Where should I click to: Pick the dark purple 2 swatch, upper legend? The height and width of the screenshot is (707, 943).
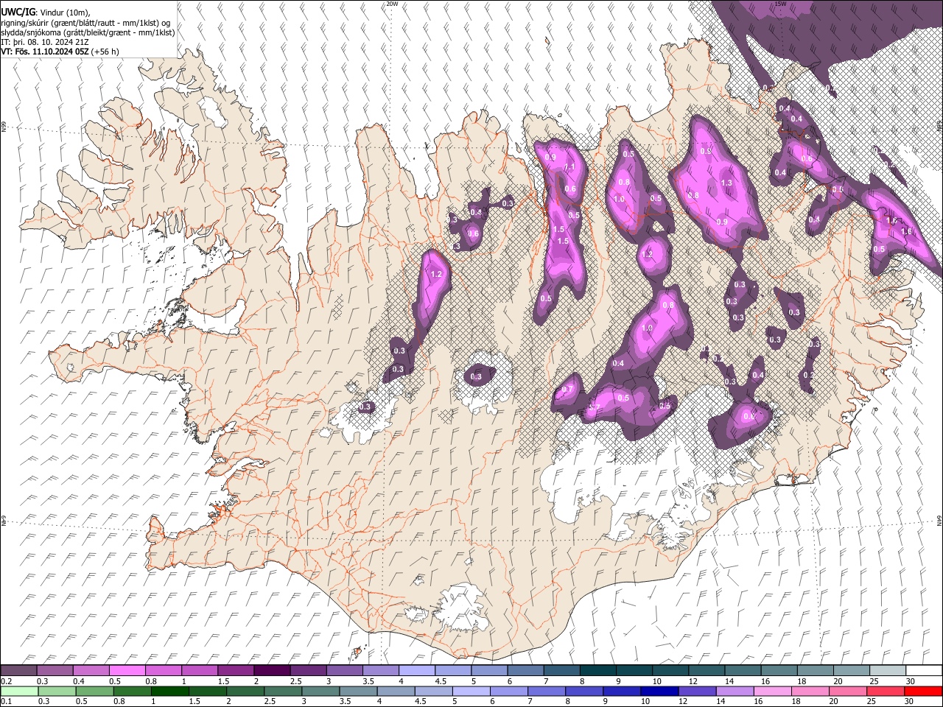point(271,671)
